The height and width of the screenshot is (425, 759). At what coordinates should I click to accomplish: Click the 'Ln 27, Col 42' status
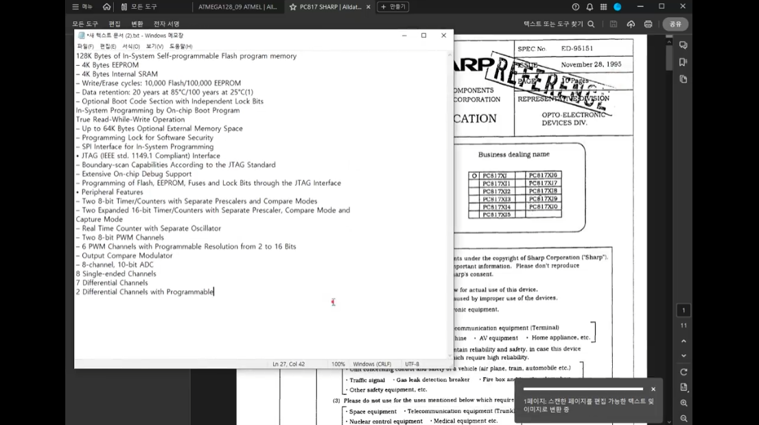coord(288,364)
